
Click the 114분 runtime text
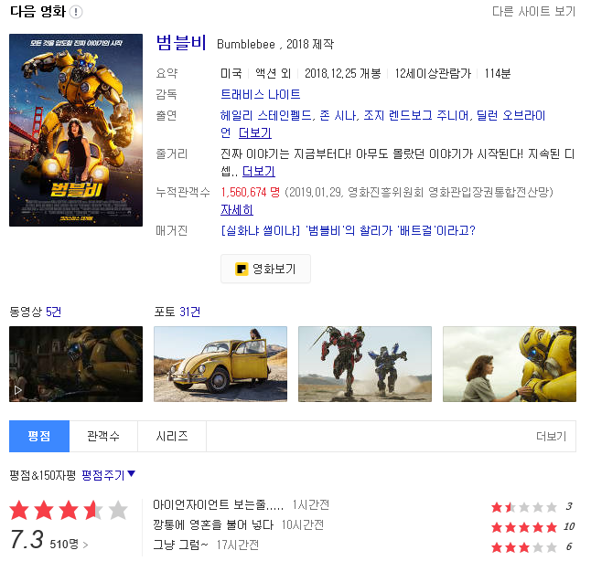pyautogui.click(x=497, y=73)
